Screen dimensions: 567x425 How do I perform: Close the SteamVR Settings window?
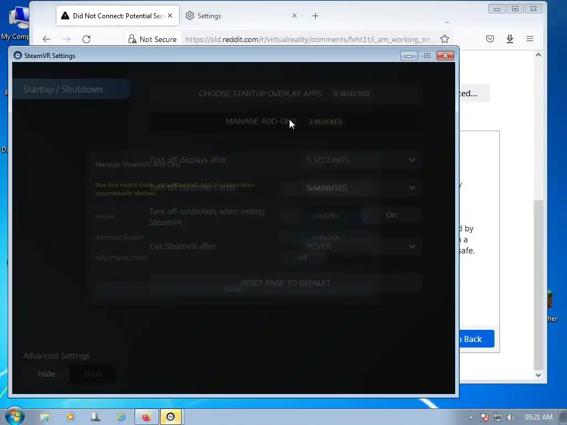pos(446,56)
